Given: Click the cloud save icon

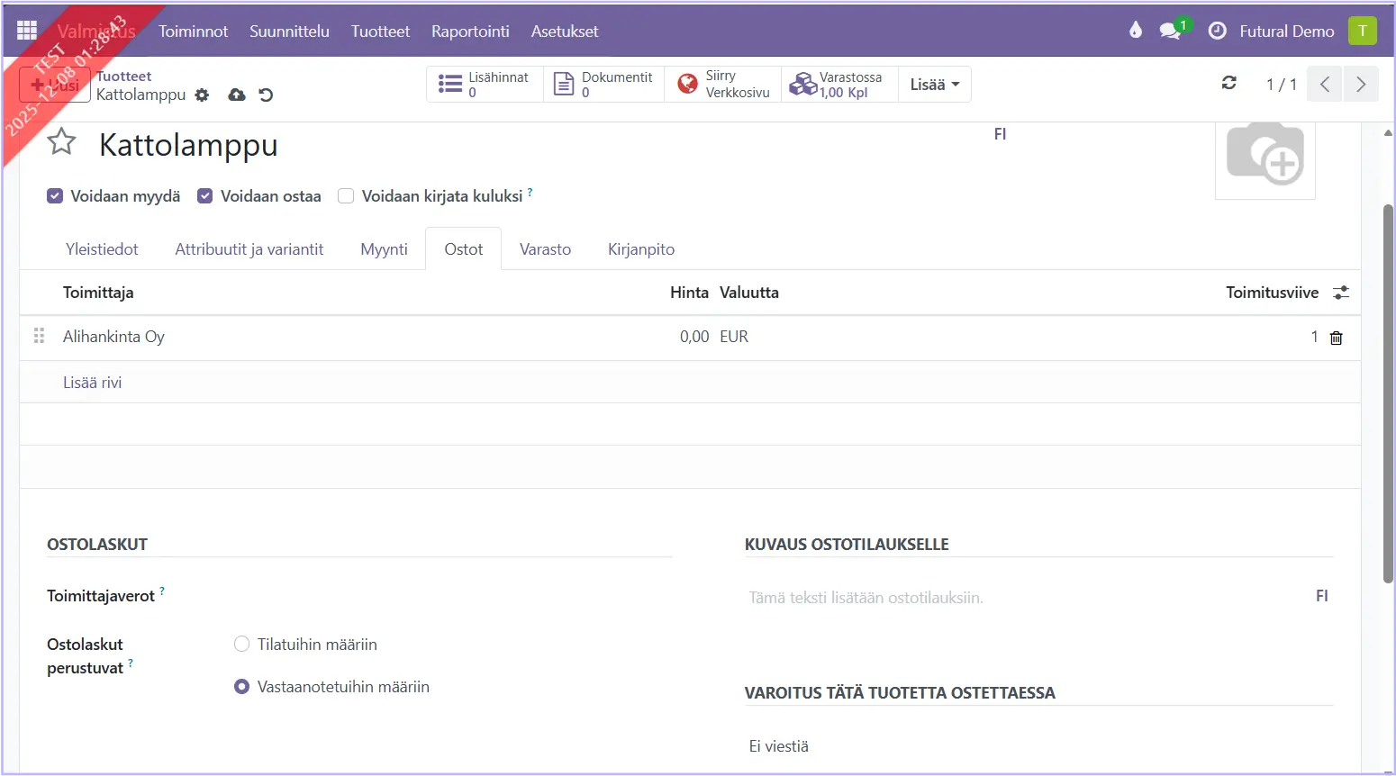Looking at the screenshot, I should point(237,95).
